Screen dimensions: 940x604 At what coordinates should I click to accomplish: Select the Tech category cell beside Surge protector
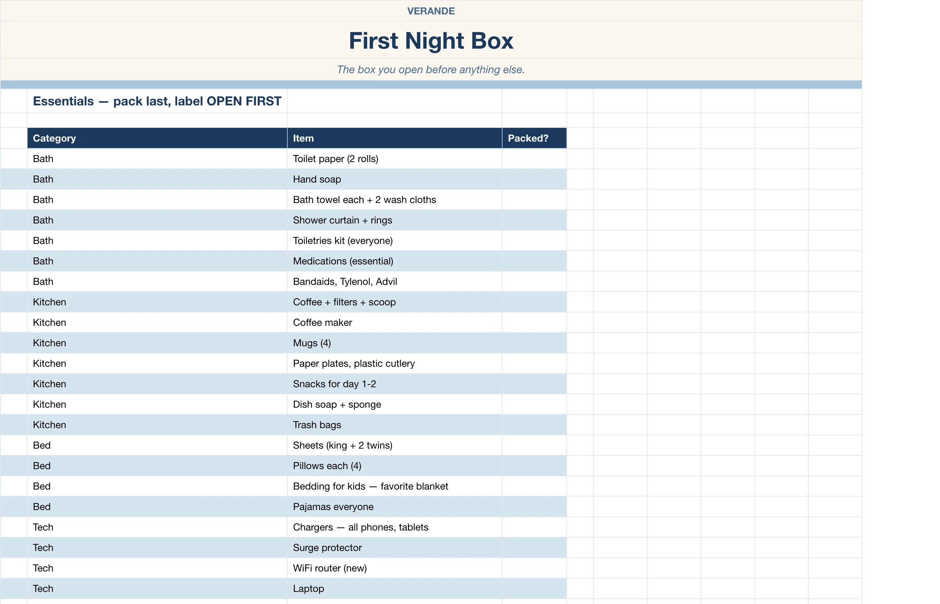(x=157, y=548)
